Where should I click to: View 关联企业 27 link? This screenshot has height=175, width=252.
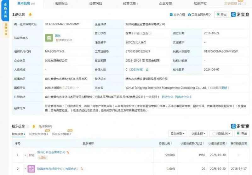click(64, 40)
